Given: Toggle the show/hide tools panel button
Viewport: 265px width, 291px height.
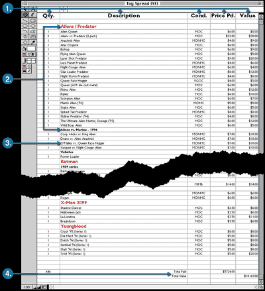Looking at the screenshot, I should (44, 287).
